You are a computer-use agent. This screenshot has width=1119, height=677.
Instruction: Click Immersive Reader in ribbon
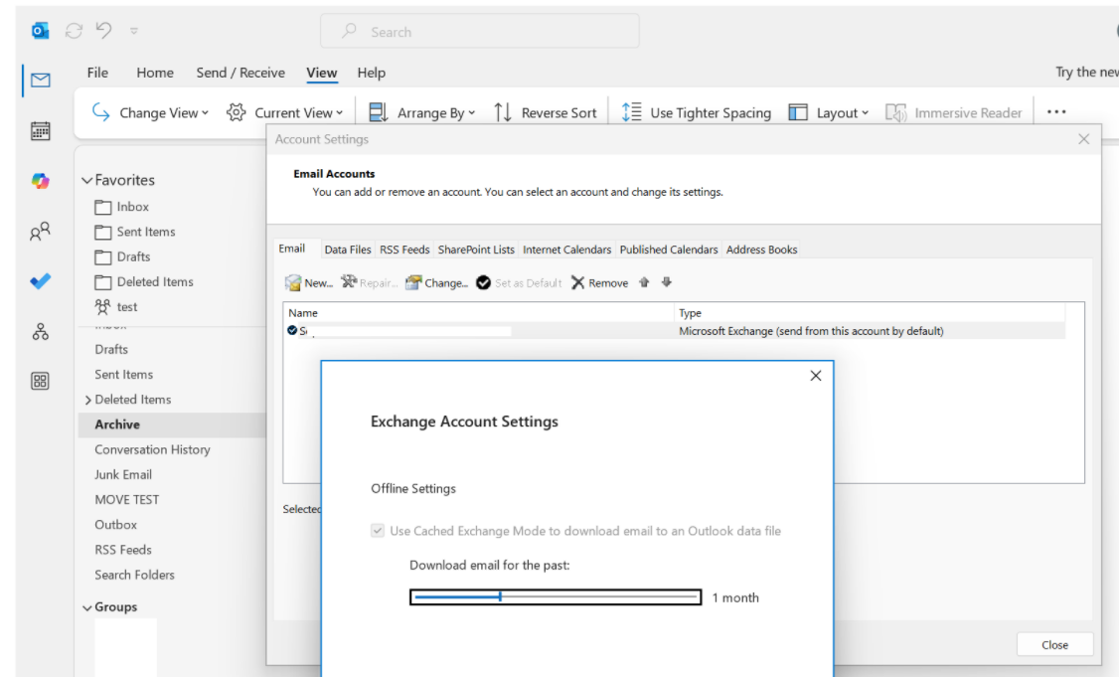[953, 113]
